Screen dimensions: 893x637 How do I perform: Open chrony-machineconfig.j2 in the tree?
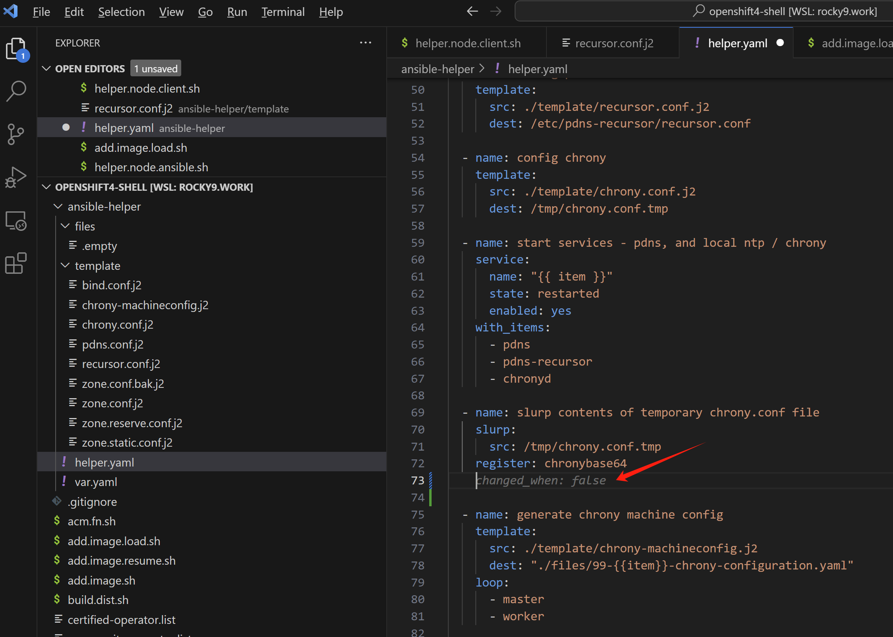(x=145, y=305)
